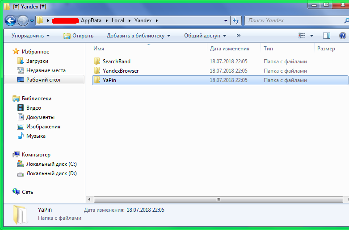The height and width of the screenshot is (230, 349).
Task: Open view options dropdown arrow
Action: [311, 36]
